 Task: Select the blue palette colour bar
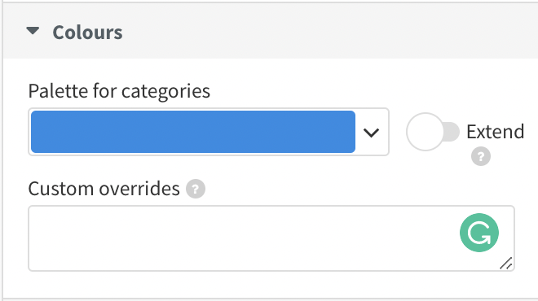[193, 132]
